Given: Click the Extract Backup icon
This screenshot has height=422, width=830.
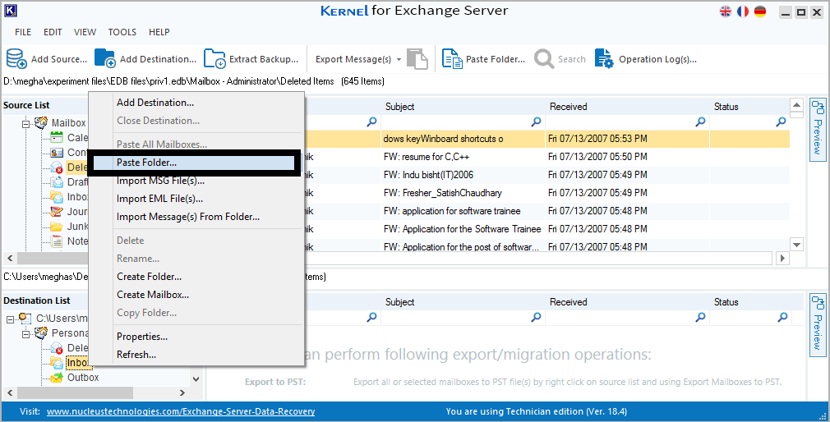Looking at the screenshot, I should pos(214,58).
